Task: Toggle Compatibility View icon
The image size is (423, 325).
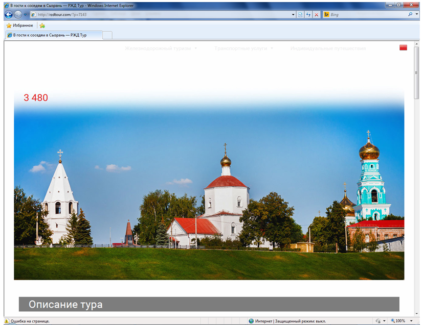Action: point(300,15)
